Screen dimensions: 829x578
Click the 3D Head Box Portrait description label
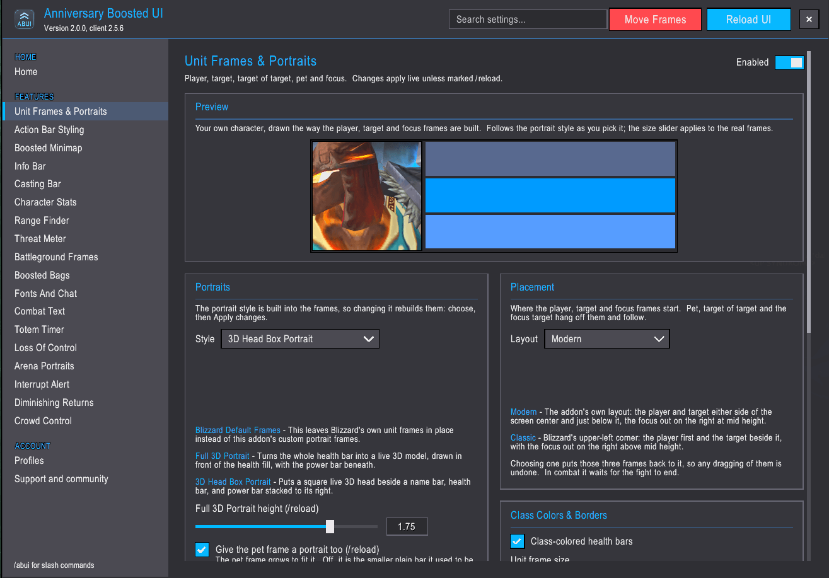(233, 482)
